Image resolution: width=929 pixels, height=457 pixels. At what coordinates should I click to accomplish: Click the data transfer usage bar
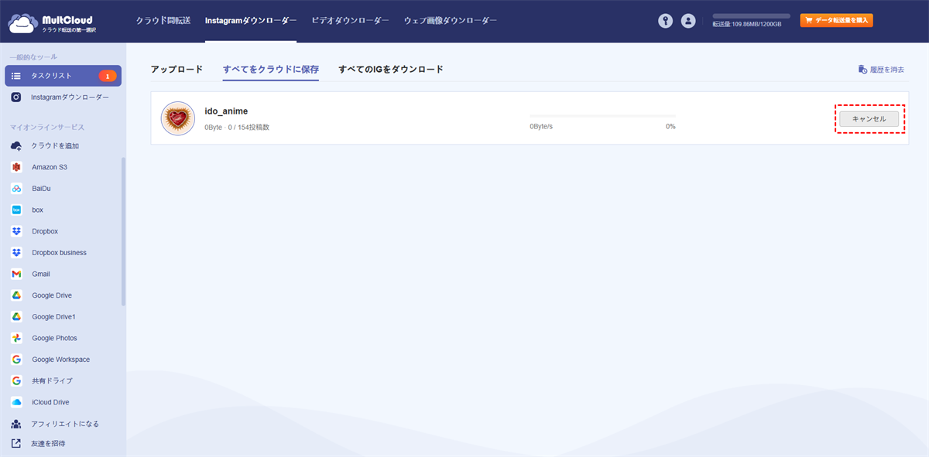coord(751,15)
